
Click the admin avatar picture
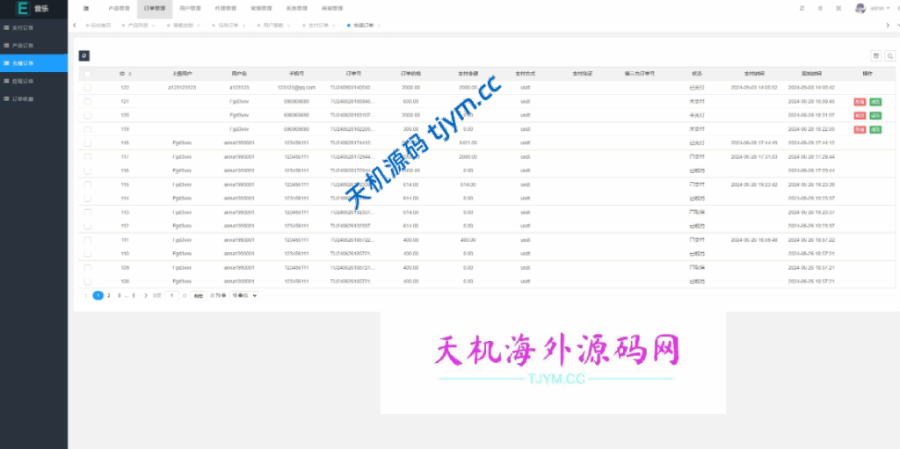click(860, 8)
